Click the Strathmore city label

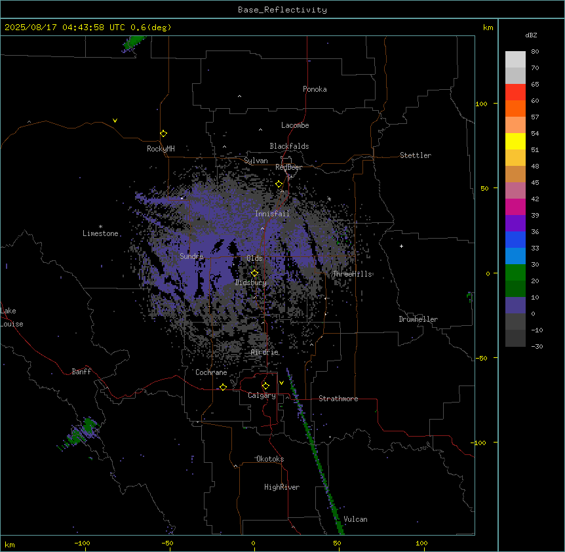click(x=338, y=399)
